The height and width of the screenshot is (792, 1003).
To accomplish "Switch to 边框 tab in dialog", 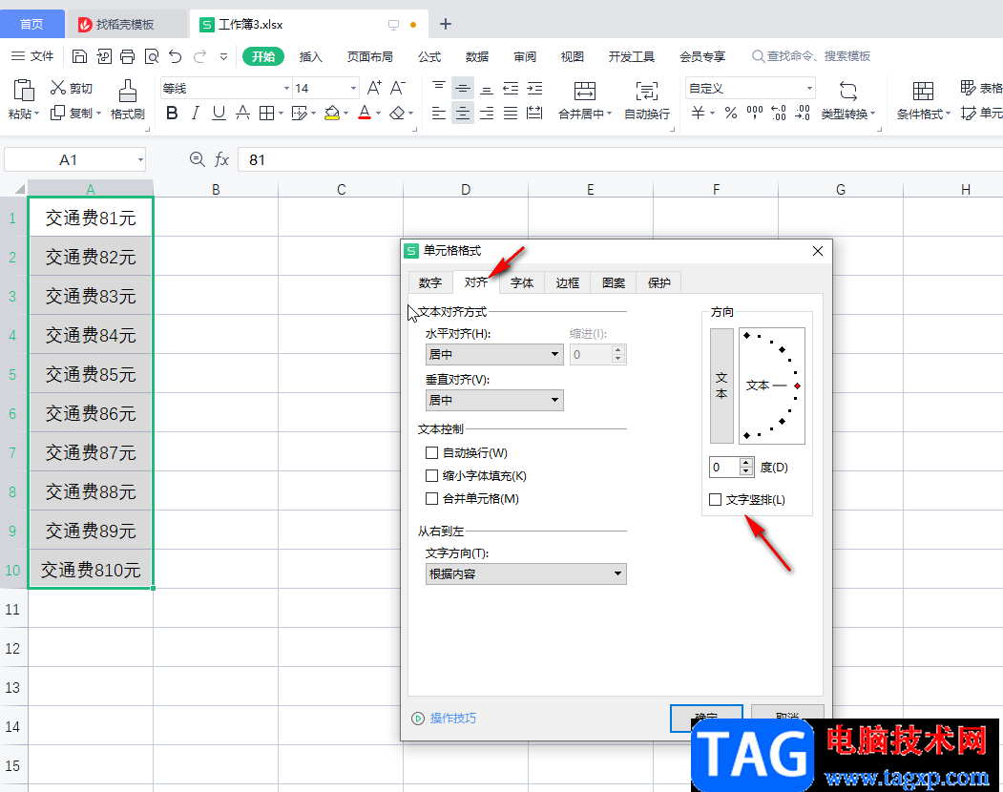I will [x=568, y=282].
